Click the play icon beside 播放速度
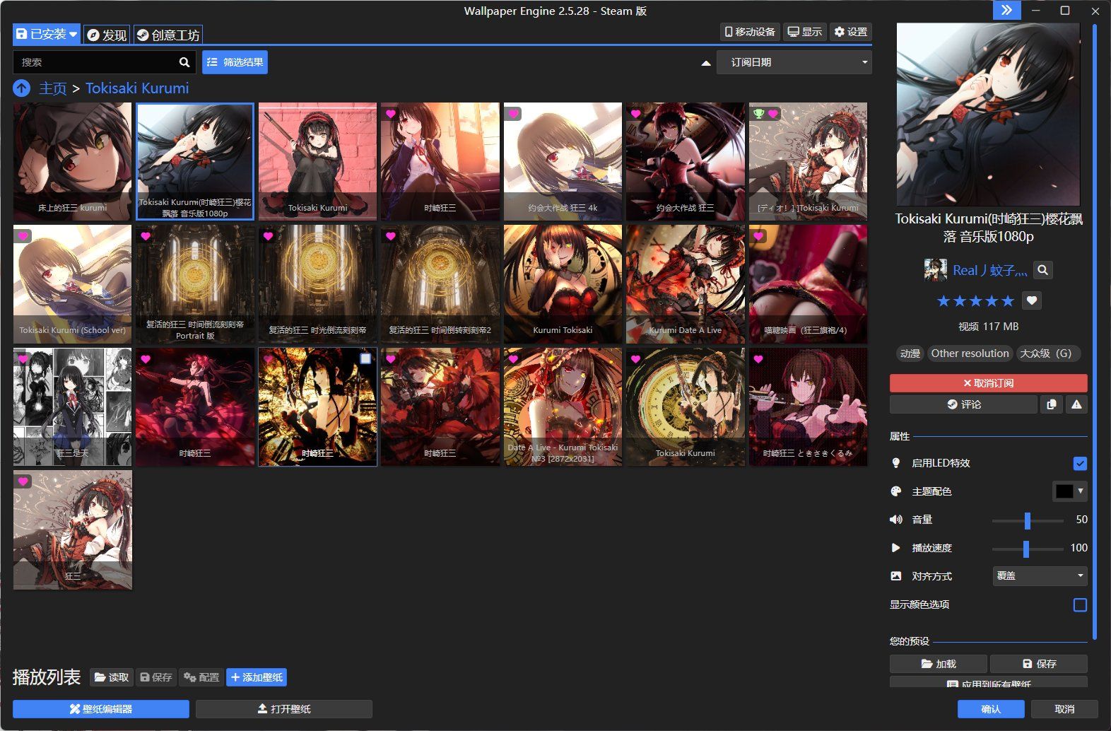This screenshot has height=731, width=1111. coord(895,548)
